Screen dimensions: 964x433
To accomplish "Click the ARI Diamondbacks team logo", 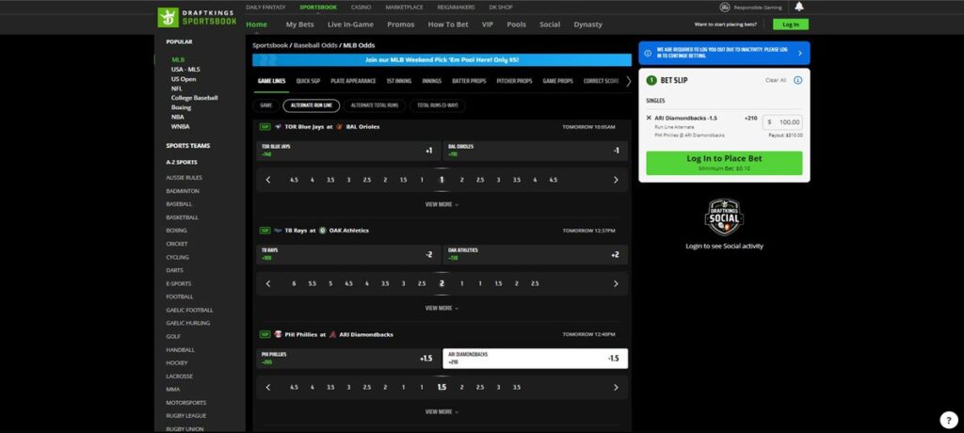I will tap(332, 334).
